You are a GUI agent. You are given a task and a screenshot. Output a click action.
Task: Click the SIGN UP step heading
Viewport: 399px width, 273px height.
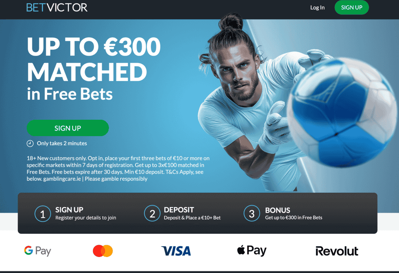(x=69, y=210)
